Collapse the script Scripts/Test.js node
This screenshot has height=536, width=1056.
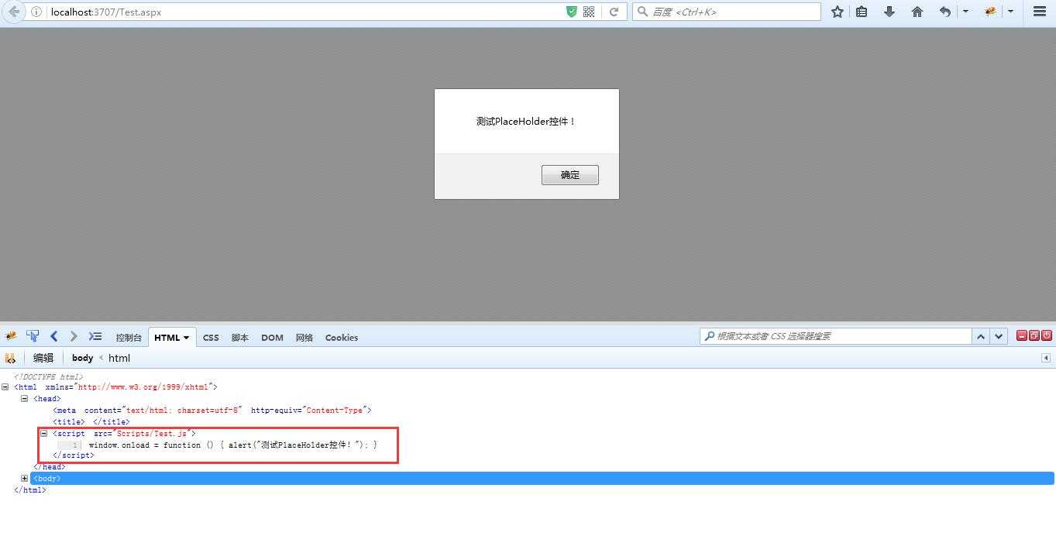click(x=44, y=434)
